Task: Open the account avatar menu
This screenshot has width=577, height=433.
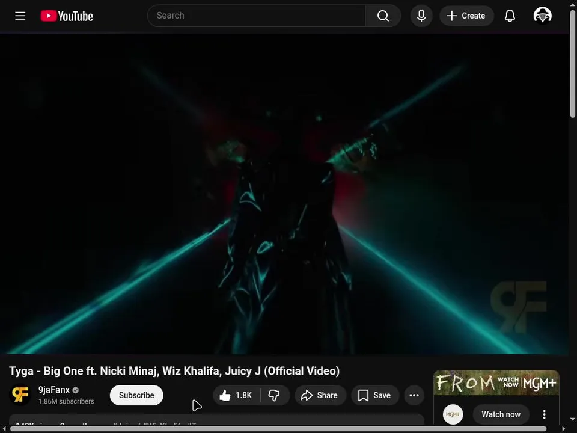Action: pos(542,16)
